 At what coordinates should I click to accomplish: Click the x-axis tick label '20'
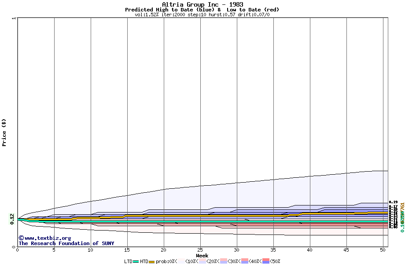pyautogui.click(x=163, y=250)
